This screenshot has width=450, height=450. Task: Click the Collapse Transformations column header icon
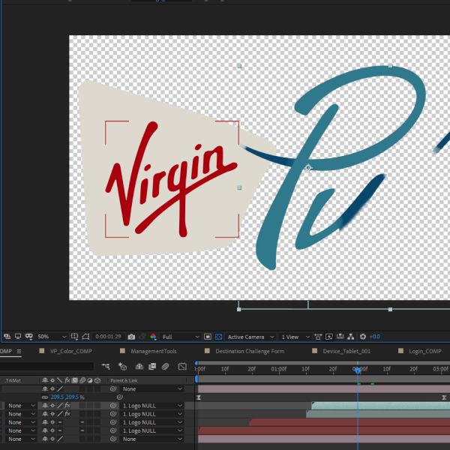(52, 380)
